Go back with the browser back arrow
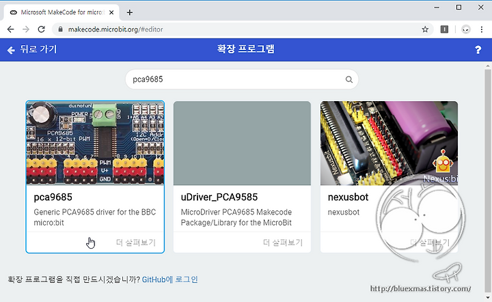 point(10,29)
